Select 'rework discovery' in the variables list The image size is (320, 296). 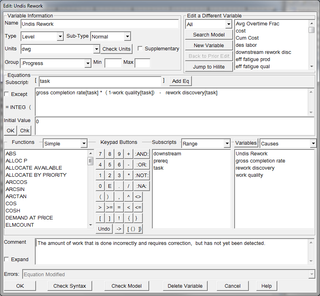(255, 168)
